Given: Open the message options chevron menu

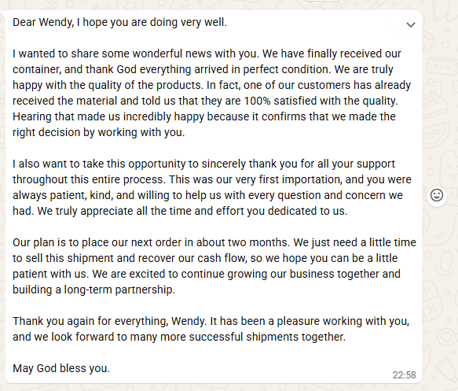Looking at the screenshot, I should coord(411,25).
